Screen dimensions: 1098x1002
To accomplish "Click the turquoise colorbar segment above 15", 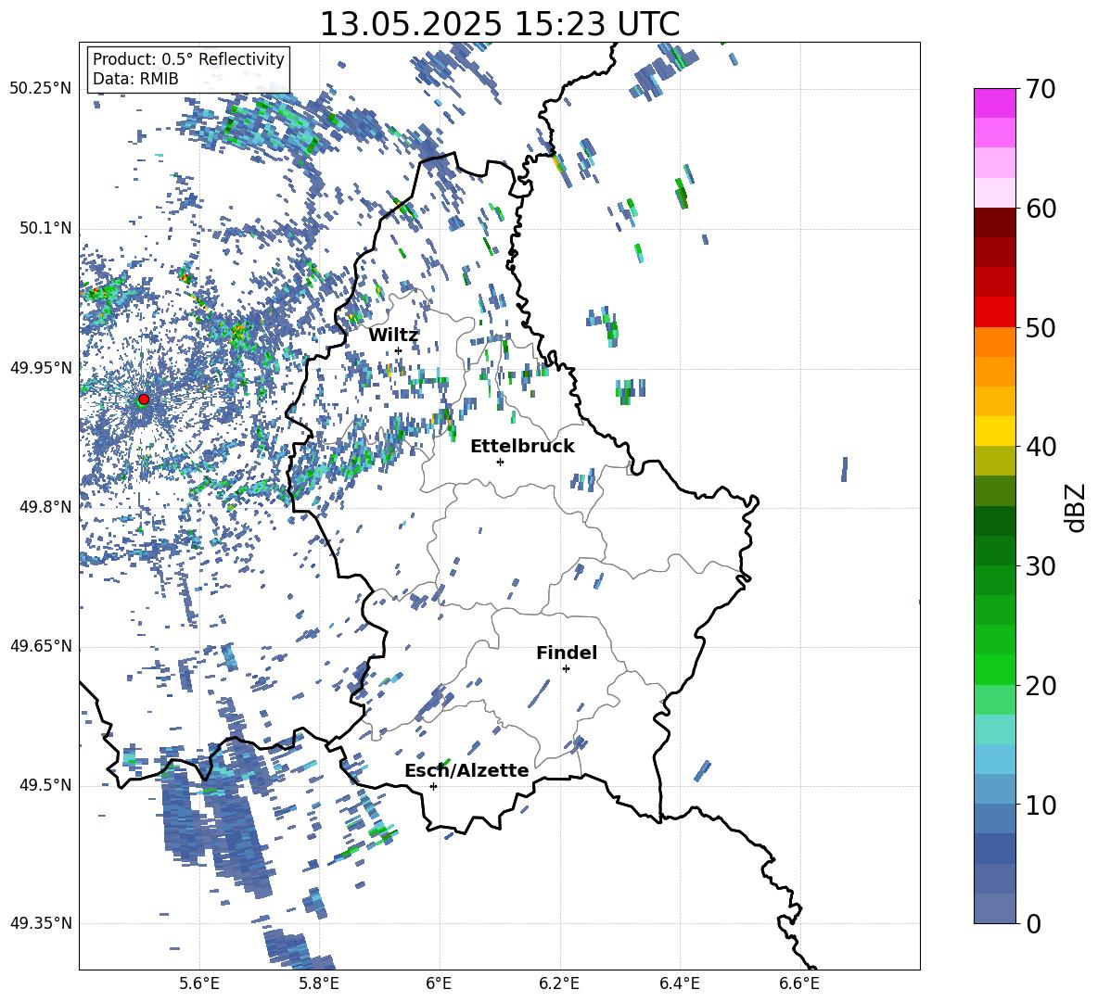I will coord(994,729).
